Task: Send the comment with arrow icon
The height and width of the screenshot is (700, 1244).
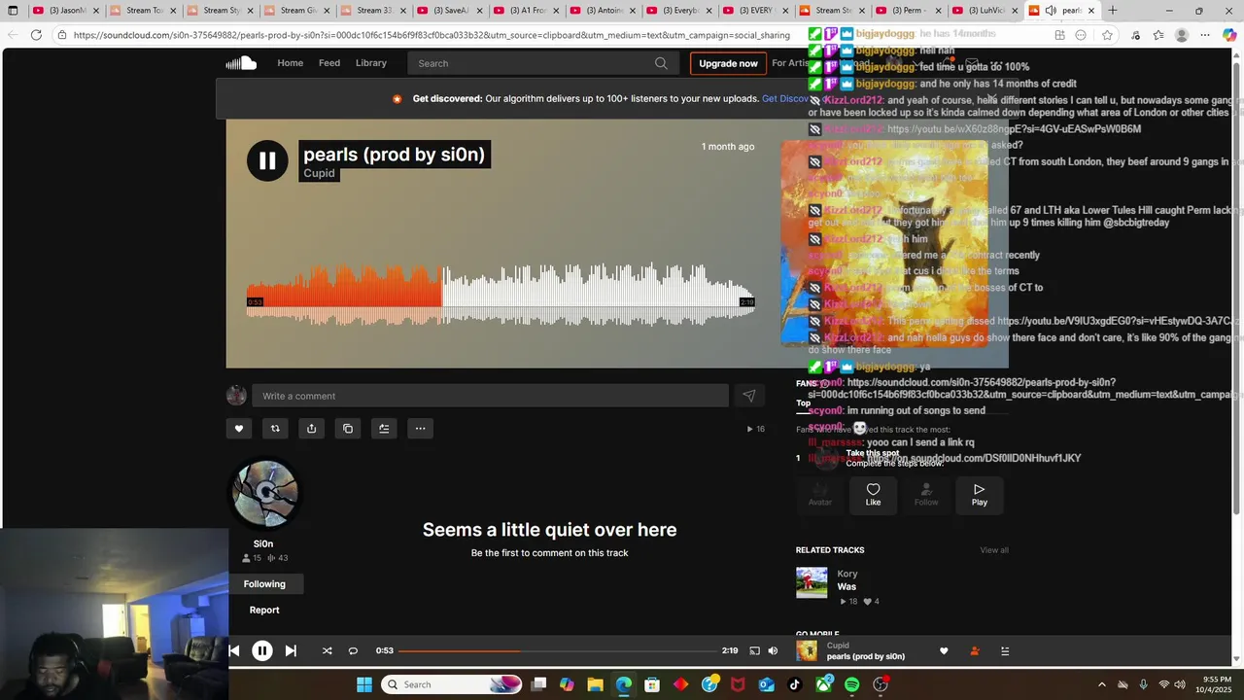Action: [x=748, y=396]
